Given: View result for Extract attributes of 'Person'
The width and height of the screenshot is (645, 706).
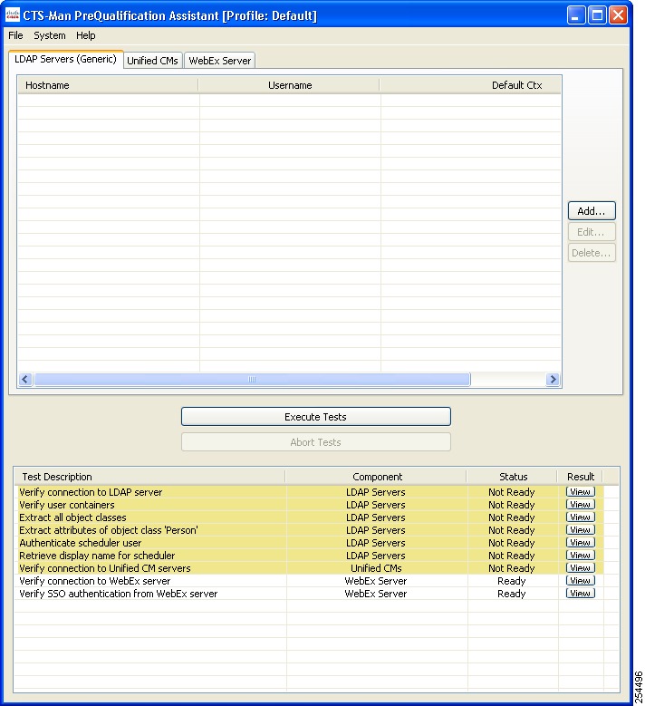Looking at the screenshot, I should (581, 529).
